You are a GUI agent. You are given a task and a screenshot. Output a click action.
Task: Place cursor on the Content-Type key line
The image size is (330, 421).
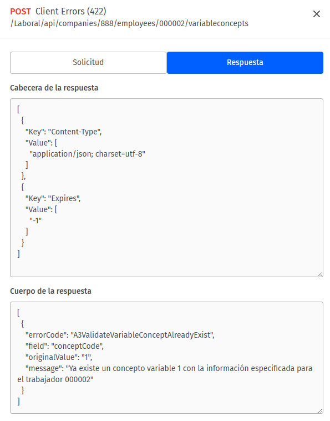point(64,132)
